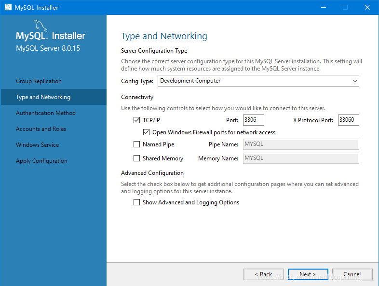Enable the Shared Memory checkbox

click(136, 158)
